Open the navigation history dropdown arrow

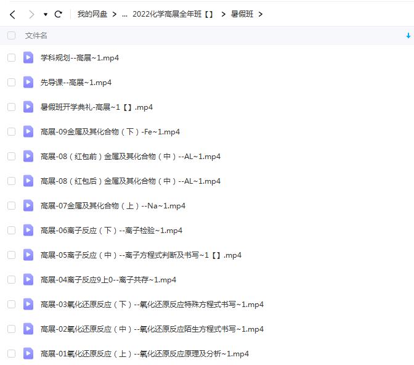click(x=46, y=14)
